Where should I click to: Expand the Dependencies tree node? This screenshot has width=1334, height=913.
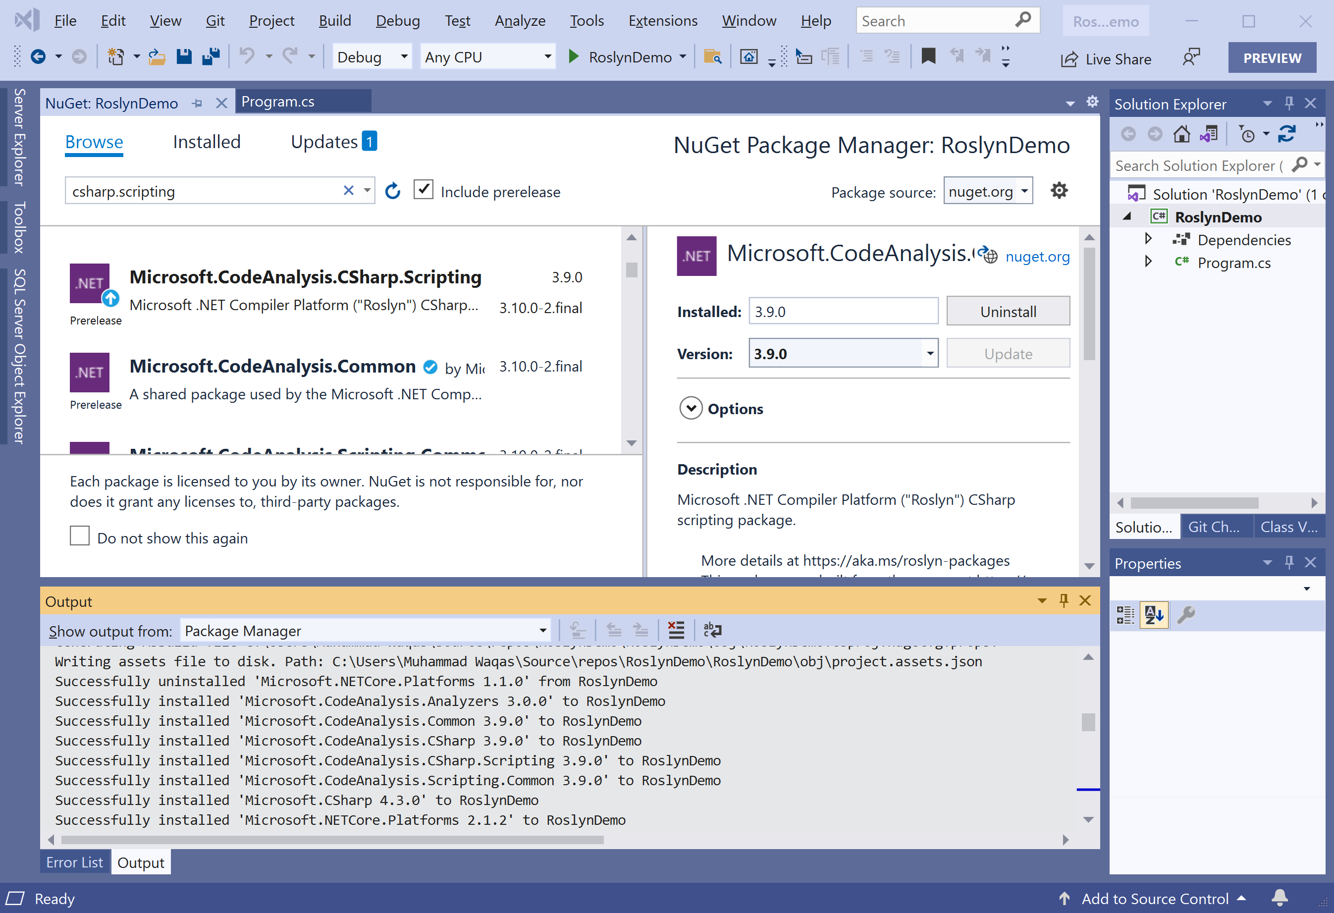(1148, 239)
